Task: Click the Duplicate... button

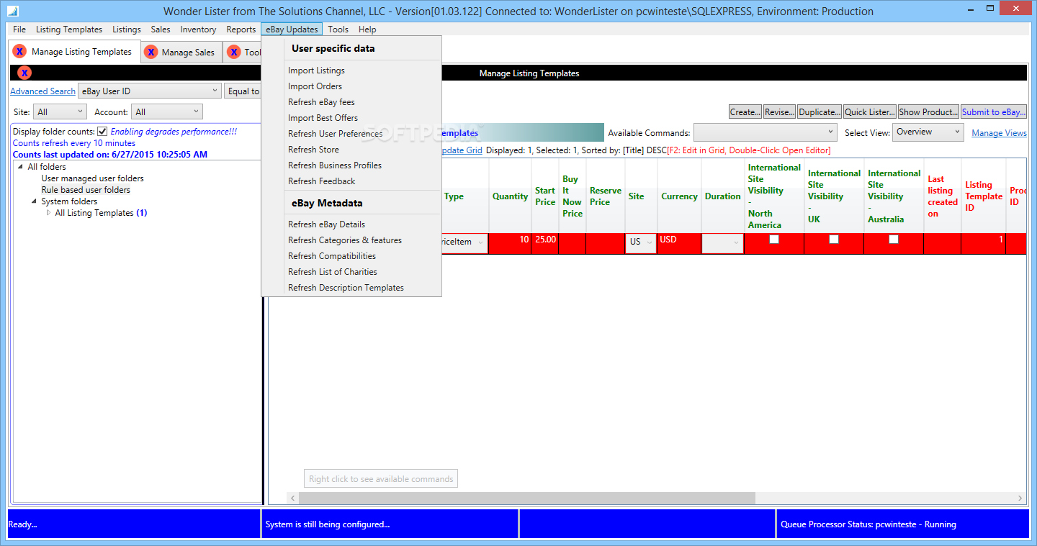Action: (x=820, y=112)
